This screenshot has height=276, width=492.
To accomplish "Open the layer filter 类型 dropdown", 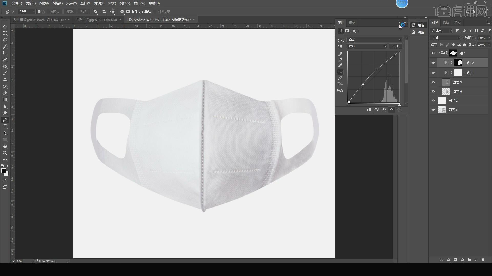I will coord(442,31).
